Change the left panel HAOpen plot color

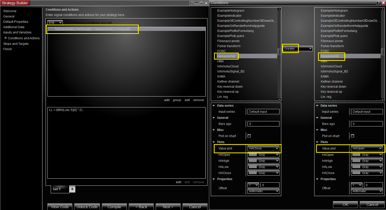tap(264, 155)
